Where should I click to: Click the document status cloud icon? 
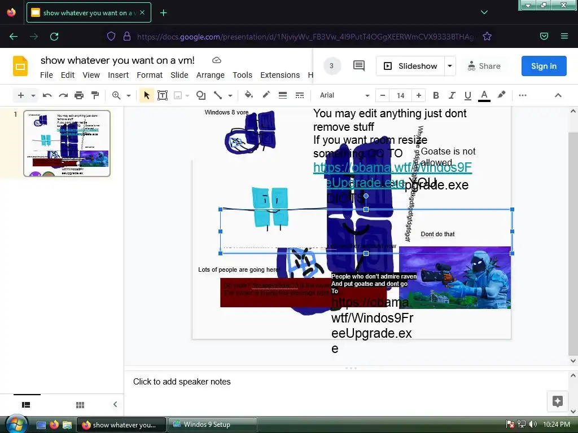coord(217,60)
